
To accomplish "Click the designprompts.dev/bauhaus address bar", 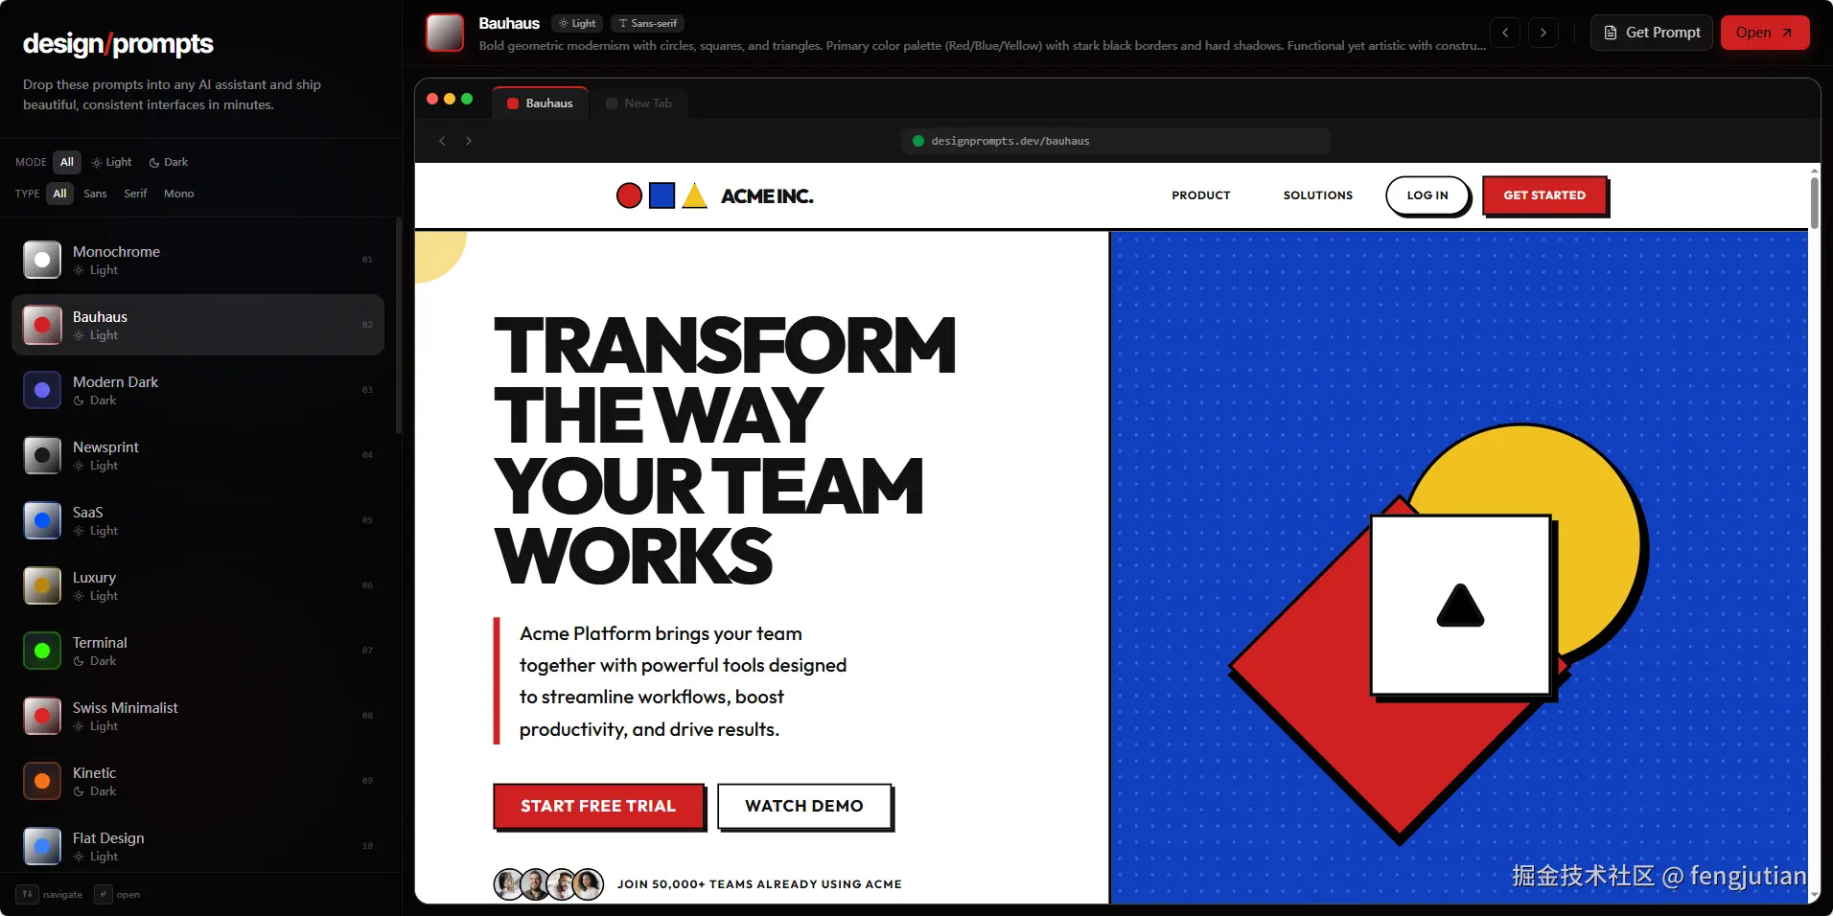I will tap(1115, 141).
